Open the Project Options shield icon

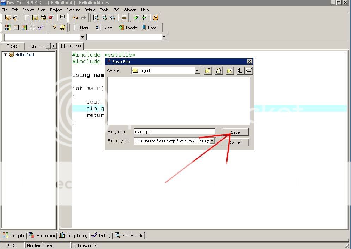[156, 17]
